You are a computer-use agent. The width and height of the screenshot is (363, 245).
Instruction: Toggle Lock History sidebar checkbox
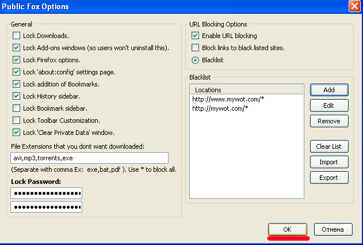16,96
